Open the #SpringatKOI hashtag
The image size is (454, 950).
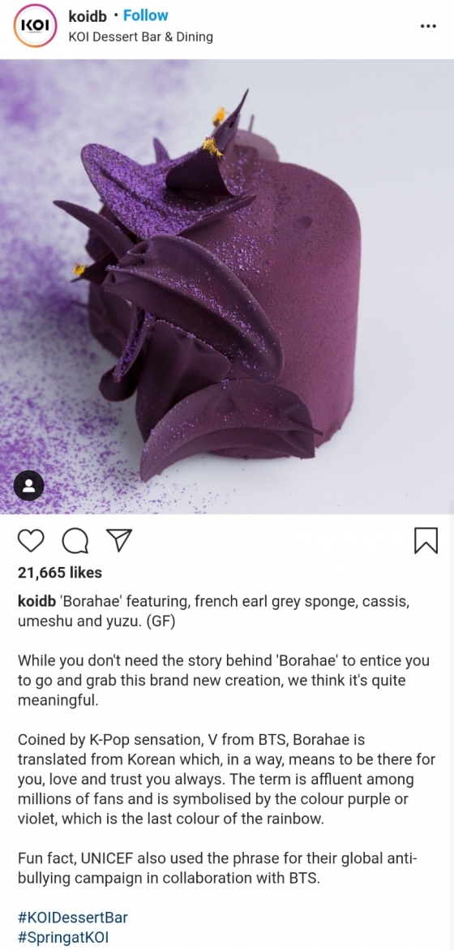pos(63,937)
